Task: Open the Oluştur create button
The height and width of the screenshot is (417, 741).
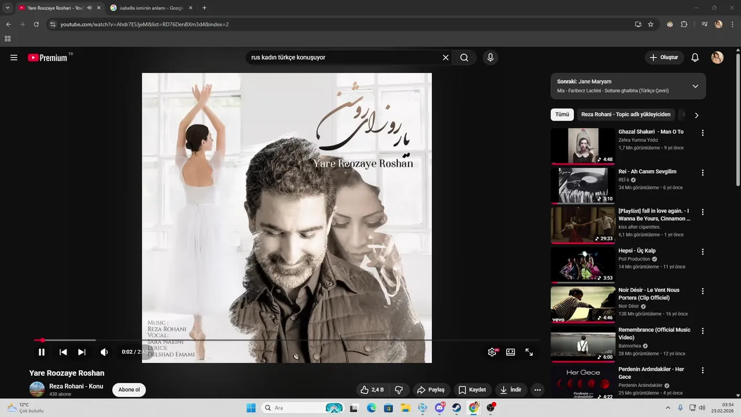Action: click(664, 58)
